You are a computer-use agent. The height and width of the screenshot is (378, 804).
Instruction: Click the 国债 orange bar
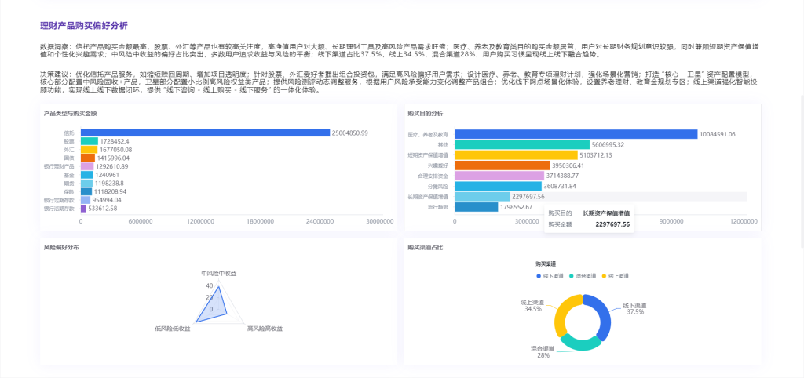click(x=88, y=158)
